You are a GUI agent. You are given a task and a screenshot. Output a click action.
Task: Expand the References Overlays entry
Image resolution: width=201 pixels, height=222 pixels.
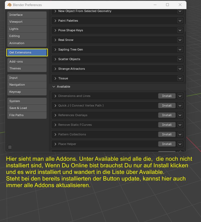pos(55,115)
